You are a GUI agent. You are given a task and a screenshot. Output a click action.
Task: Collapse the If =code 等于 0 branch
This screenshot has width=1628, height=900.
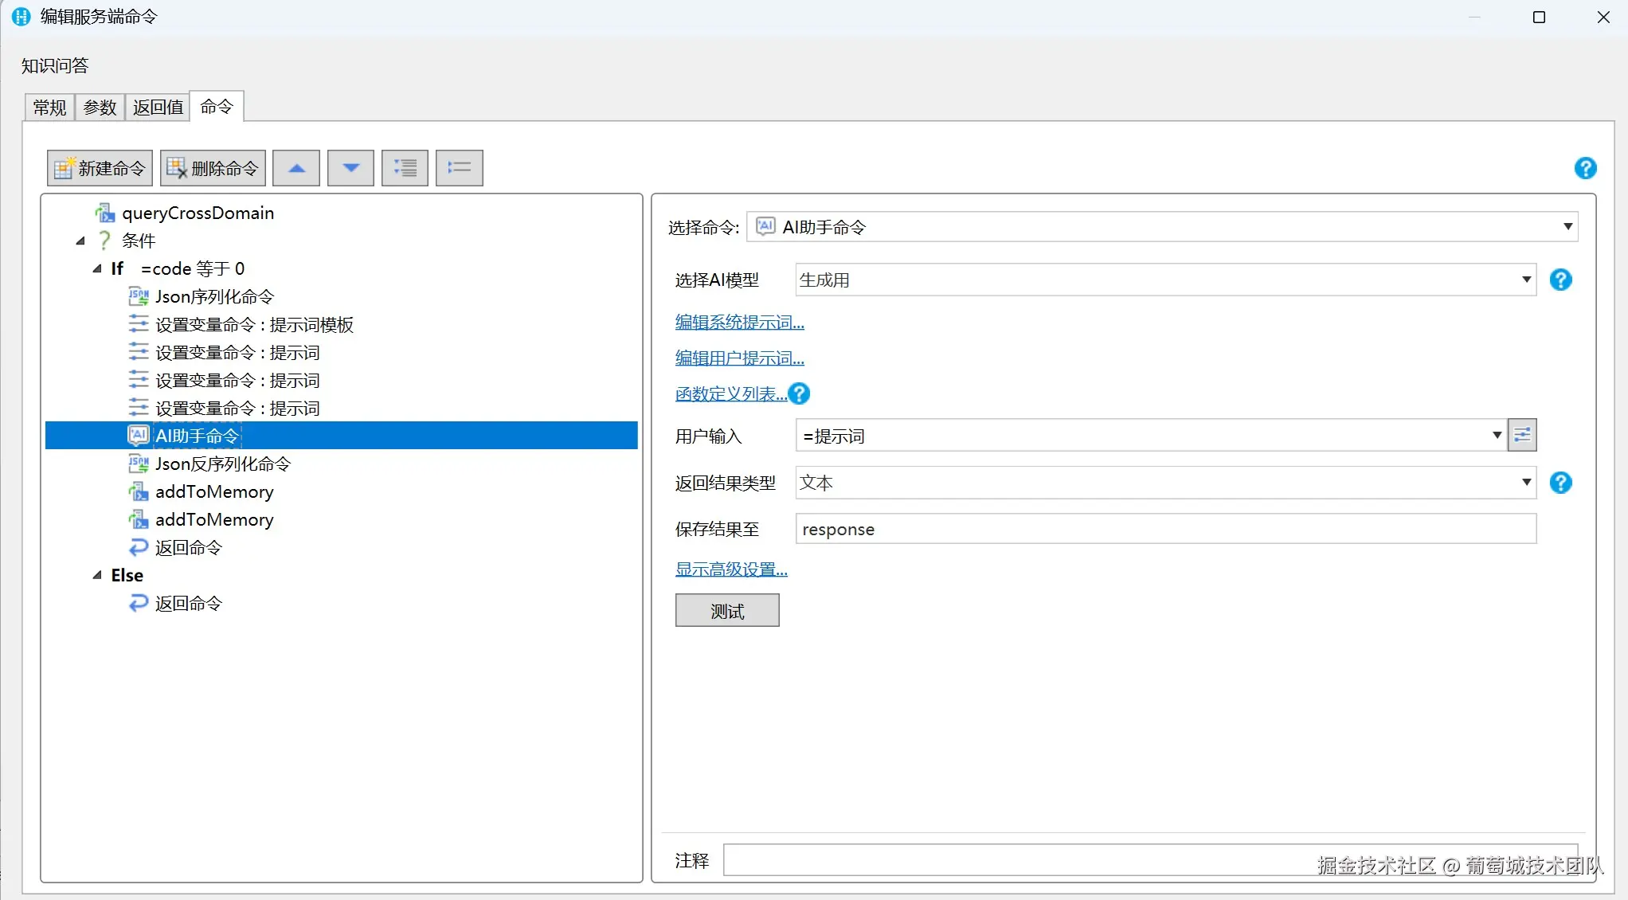click(97, 269)
